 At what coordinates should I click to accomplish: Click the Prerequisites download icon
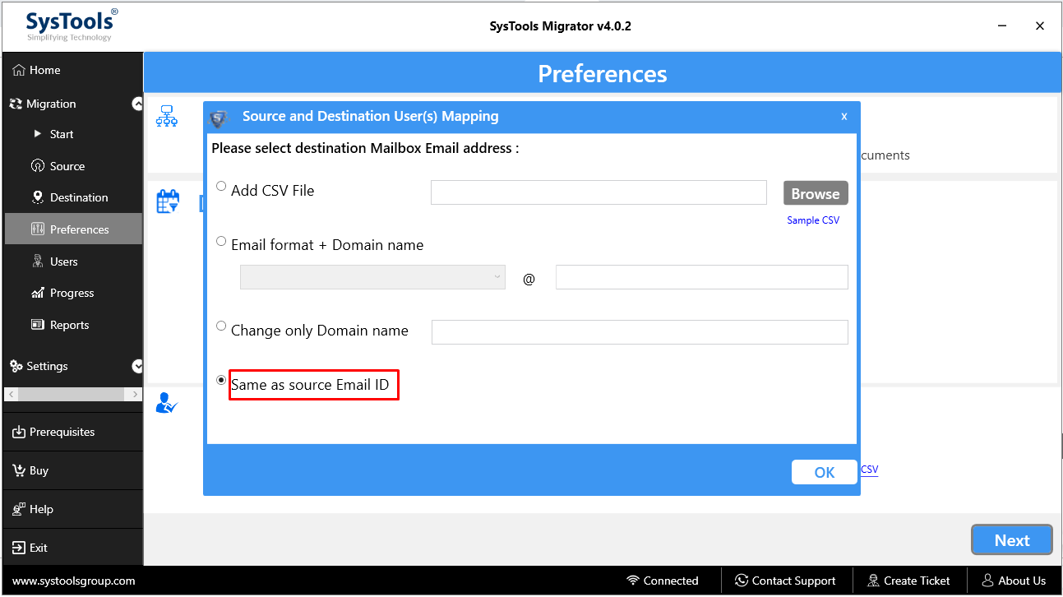click(x=19, y=433)
